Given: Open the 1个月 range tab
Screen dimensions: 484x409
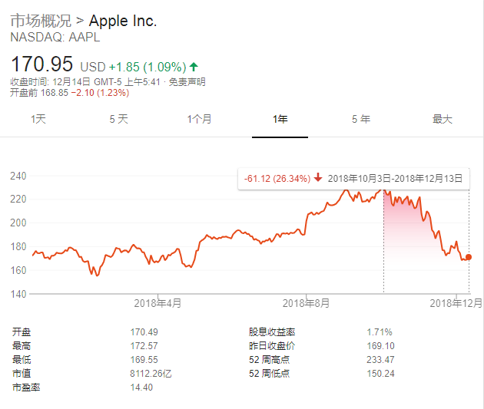Looking at the screenshot, I should click(x=199, y=119).
